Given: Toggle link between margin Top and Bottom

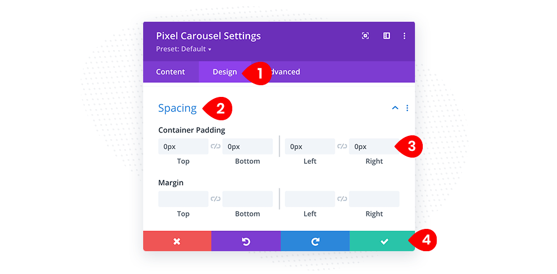Looking at the screenshot, I should (215, 199).
